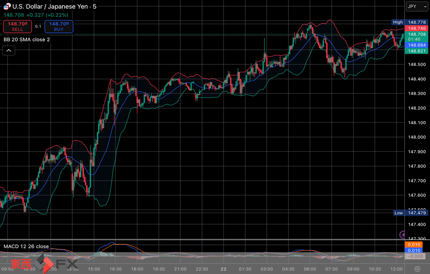Click the blue 148.684 basis price label

click(416, 45)
